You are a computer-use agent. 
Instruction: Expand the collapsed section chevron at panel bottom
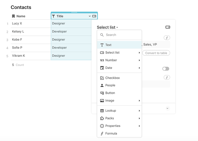pyautogui.click(x=168, y=108)
